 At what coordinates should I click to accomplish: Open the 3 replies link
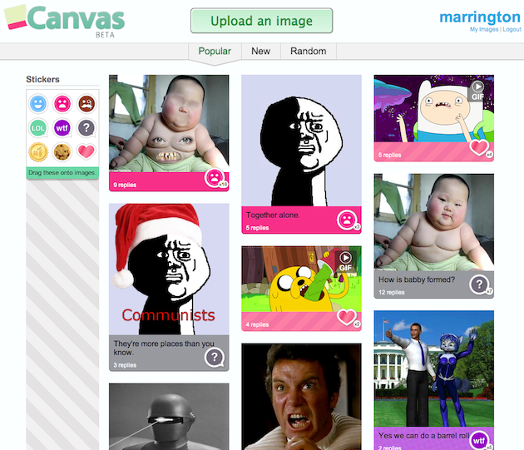(125, 365)
